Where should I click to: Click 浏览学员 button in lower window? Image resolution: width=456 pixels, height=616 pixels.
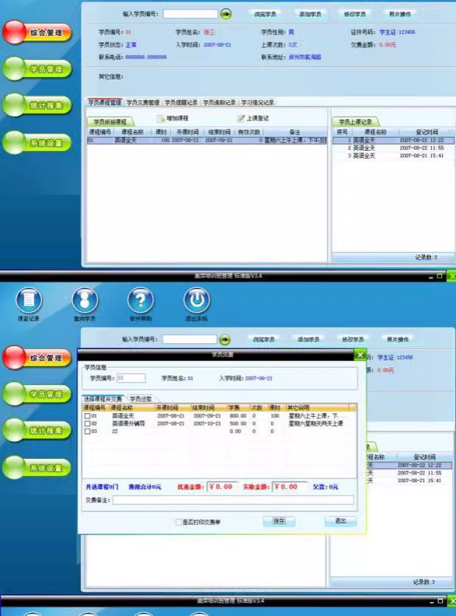coord(264,339)
